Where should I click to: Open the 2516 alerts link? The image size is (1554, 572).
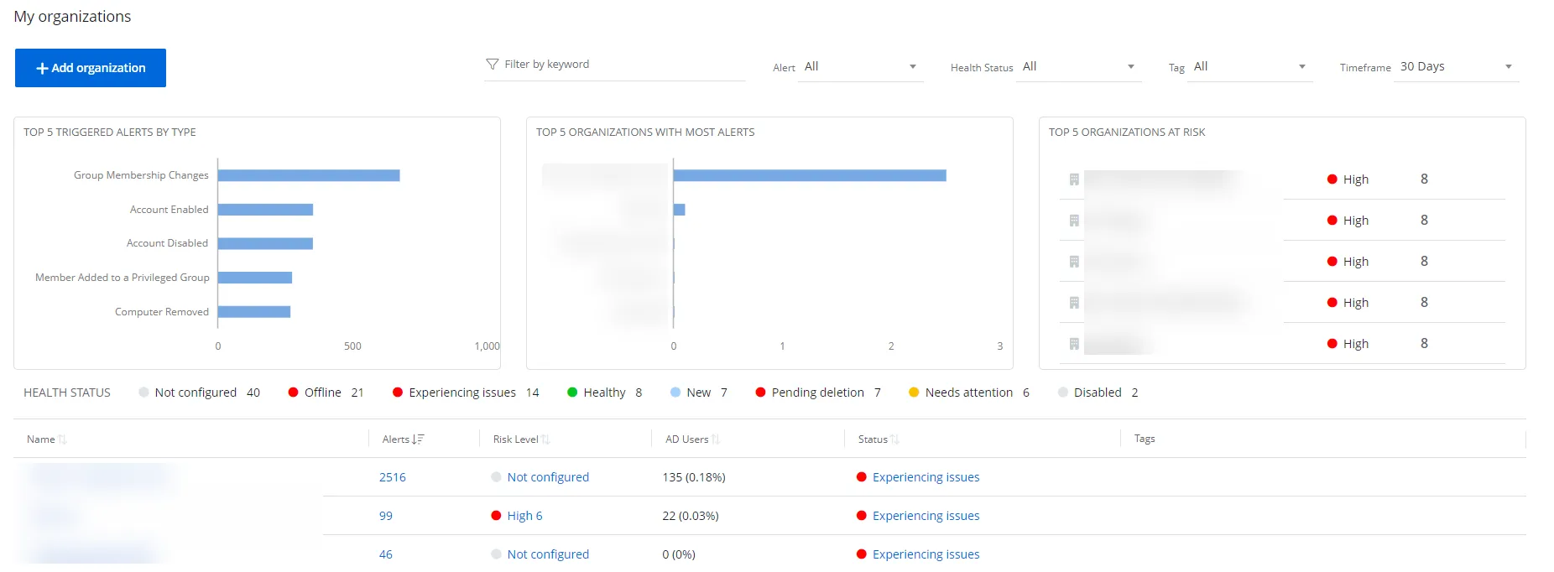[x=393, y=477]
